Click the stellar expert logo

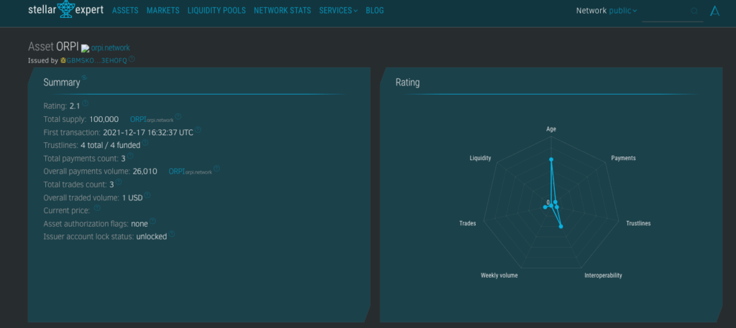(x=65, y=9)
